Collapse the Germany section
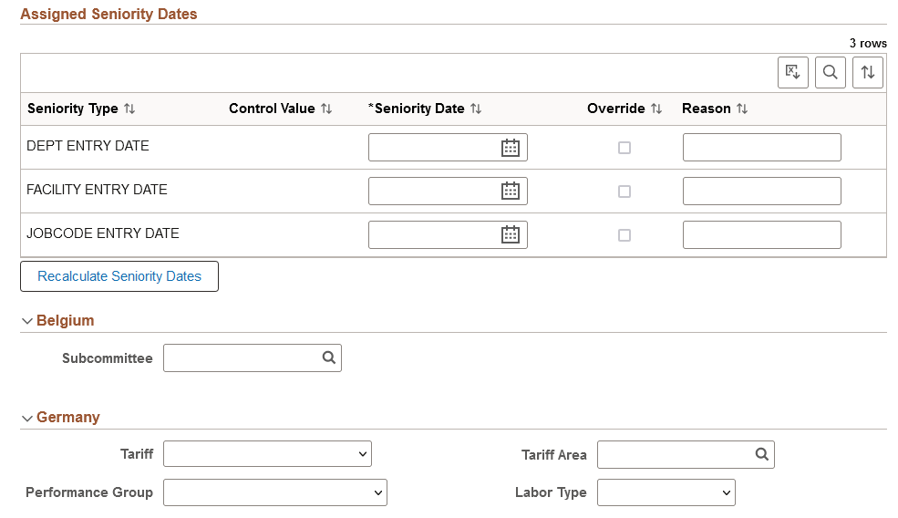This screenshot has height=518, width=898. 27,419
